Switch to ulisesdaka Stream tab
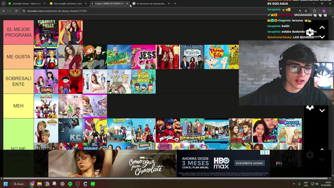This screenshot has width=334, height=188. coord(27,4)
